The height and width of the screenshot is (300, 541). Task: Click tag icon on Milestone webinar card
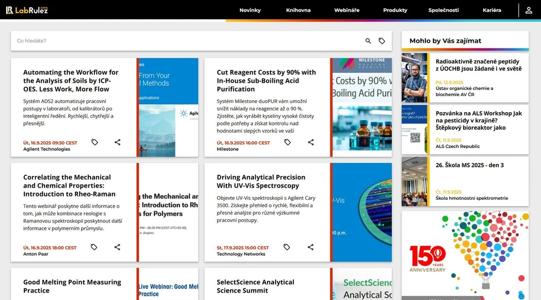click(288, 142)
